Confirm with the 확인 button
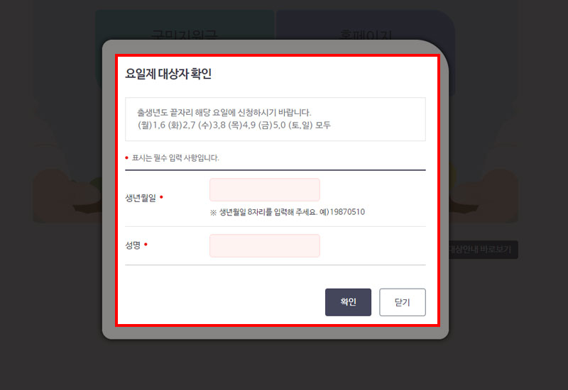This screenshot has width=568, height=390. click(348, 302)
